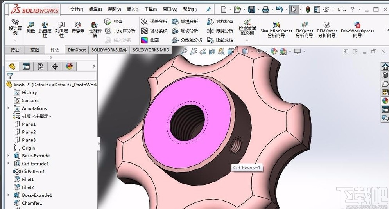Open Edit Appearance color ball in view toolbar
Image resolution: width=389 pixels, height=209 pixels.
274,51
